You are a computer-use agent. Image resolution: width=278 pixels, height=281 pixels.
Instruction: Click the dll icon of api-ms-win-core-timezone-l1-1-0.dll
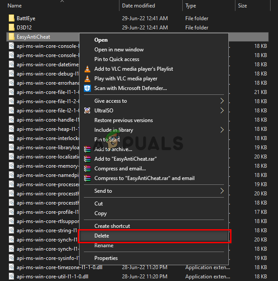point(11,267)
